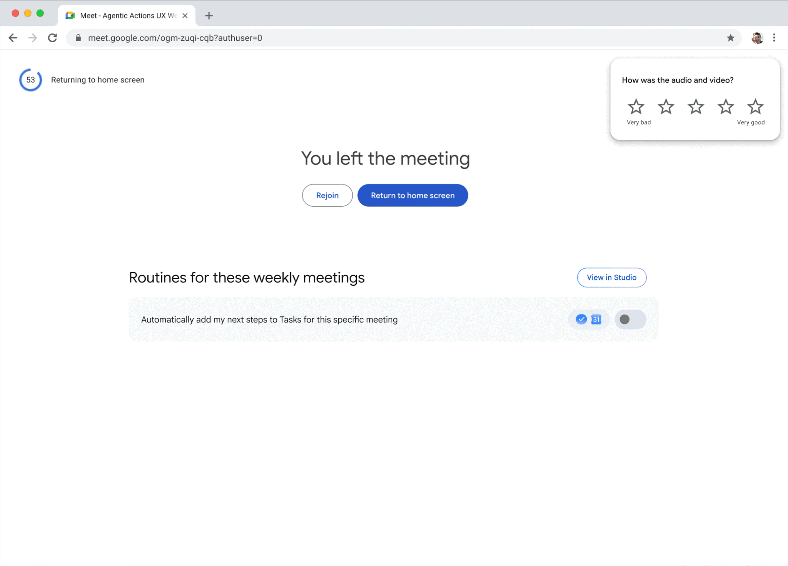Click the 'Very good' label
Viewport: 788px width, 566px height.
point(751,122)
